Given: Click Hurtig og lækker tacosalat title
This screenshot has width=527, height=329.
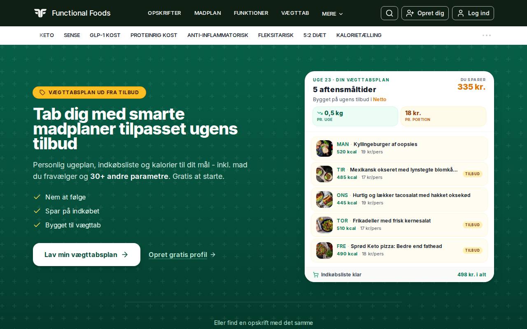Looking at the screenshot, I should point(411,195).
